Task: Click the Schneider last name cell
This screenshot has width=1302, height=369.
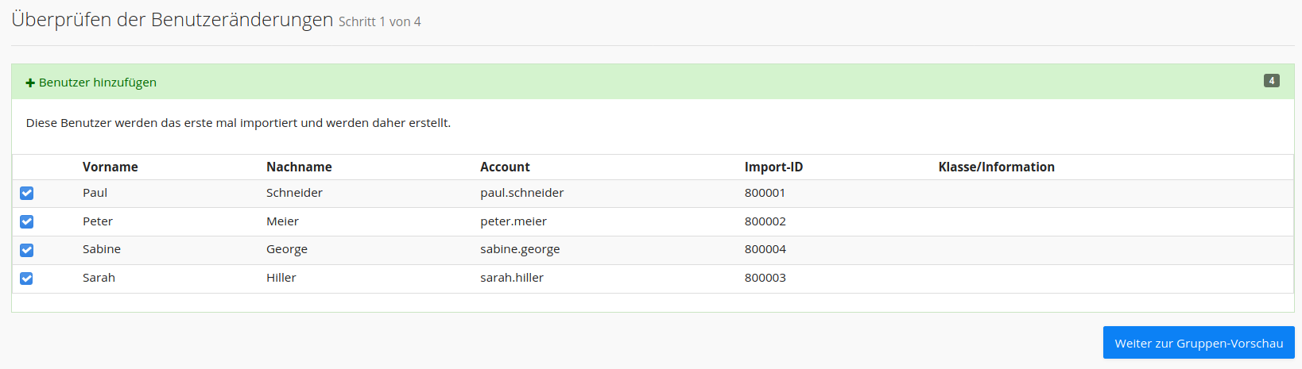Action: click(x=294, y=193)
